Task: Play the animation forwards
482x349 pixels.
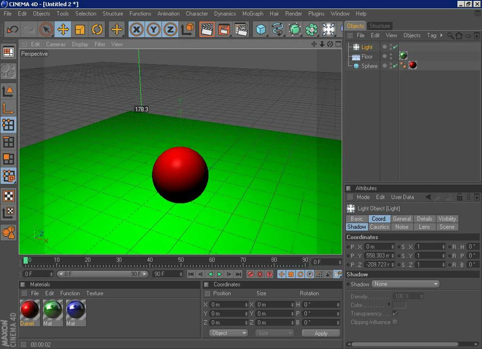Action: (x=220, y=274)
